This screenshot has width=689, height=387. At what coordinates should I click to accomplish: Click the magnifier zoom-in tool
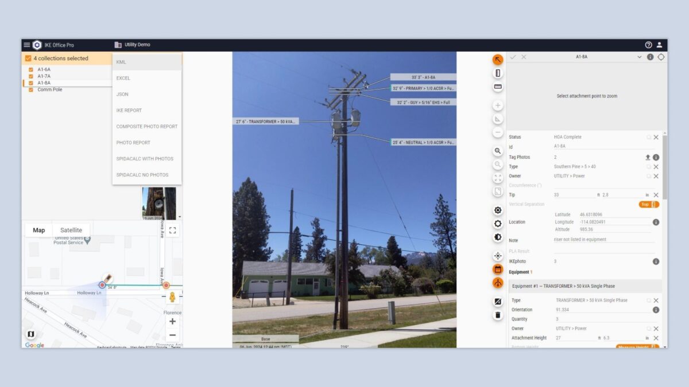[497, 151]
